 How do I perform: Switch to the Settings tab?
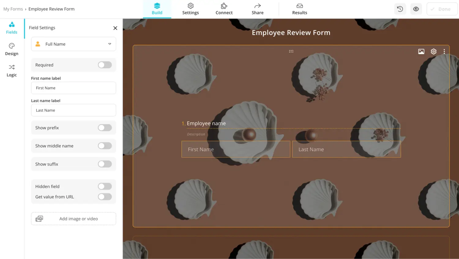(190, 9)
